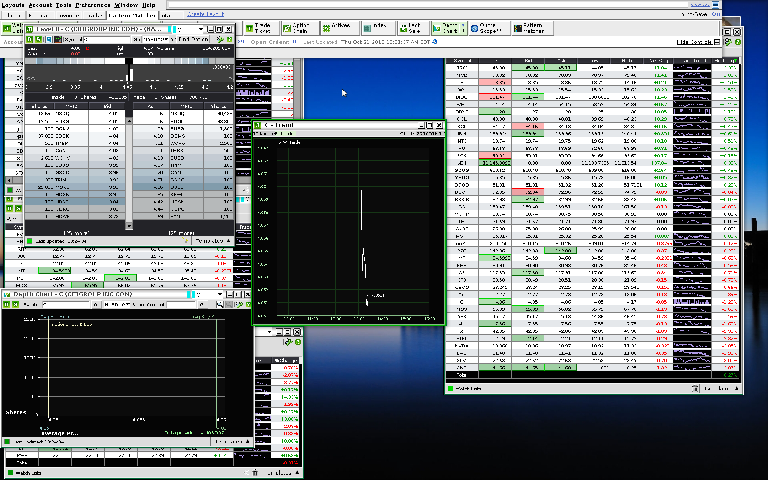Click the quote lookup icon in Level II toolbar
This screenshot has height=480, width=768.
point(48,39)
